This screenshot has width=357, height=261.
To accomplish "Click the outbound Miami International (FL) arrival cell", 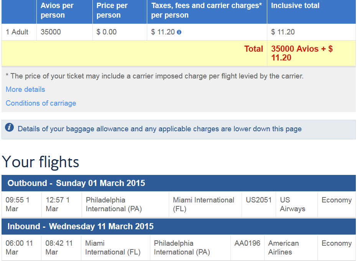I will 205,204.
